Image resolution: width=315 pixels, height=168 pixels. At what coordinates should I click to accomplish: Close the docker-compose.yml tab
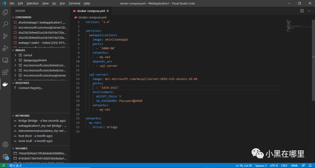point(108,11)
